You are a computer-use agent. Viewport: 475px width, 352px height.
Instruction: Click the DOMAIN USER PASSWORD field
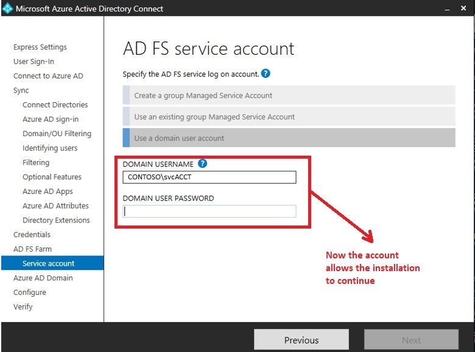209,211
